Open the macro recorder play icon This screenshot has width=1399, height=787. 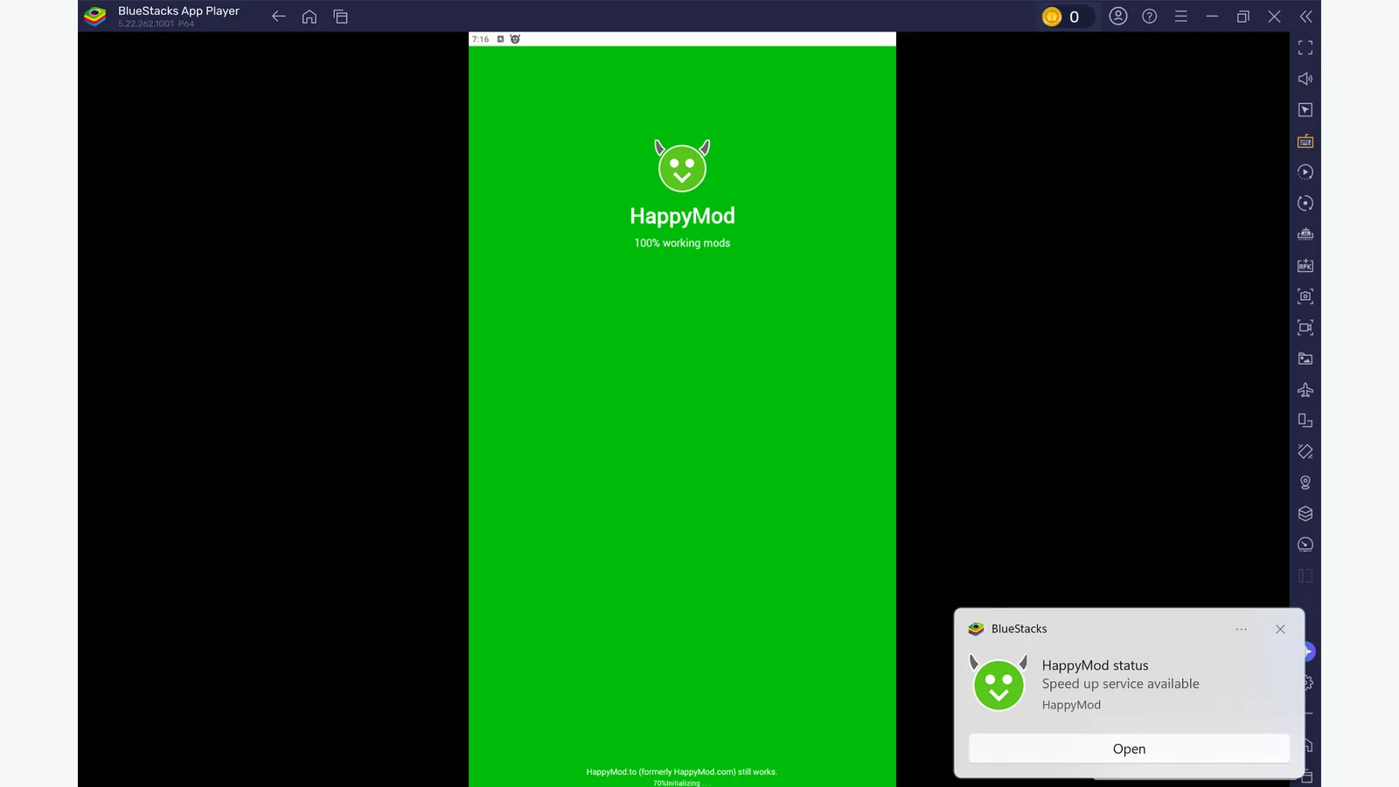[x=1305, y=172]
